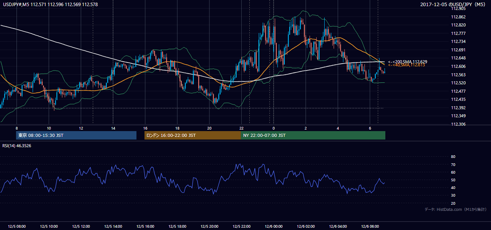Click price axis value 112.435
Viewport: 491px width, 230px height.
[459, 100]
